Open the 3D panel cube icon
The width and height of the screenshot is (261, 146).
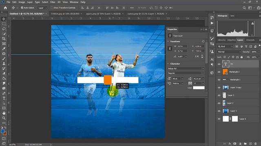[212, 73]
